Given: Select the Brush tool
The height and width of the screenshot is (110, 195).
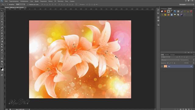Looking at the screenshot, I should pos(2,30).
